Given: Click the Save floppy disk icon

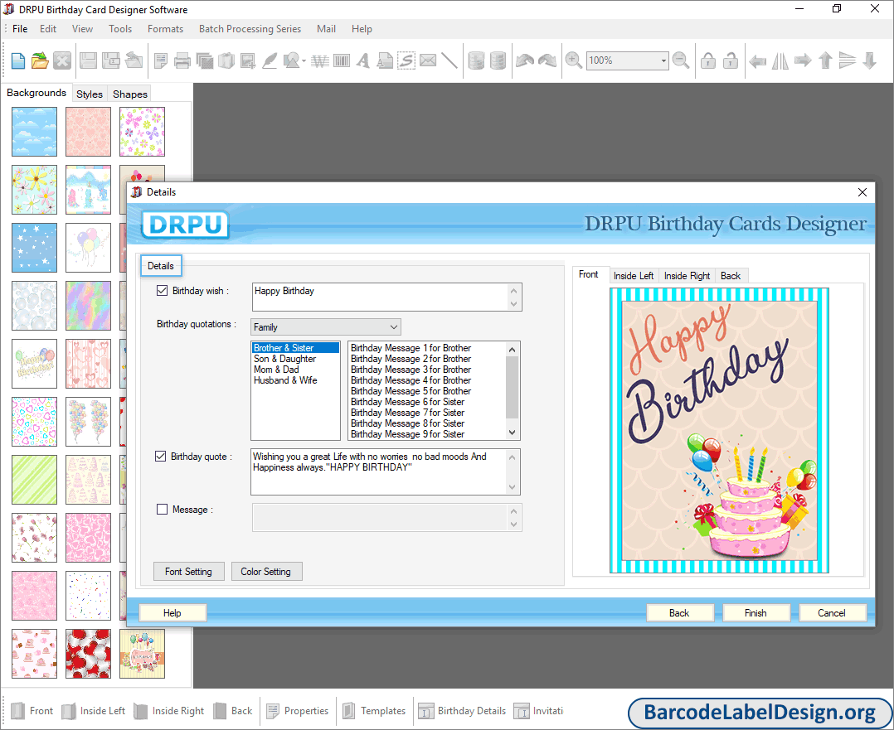Looking at the screenshot, I should point(88,60).
